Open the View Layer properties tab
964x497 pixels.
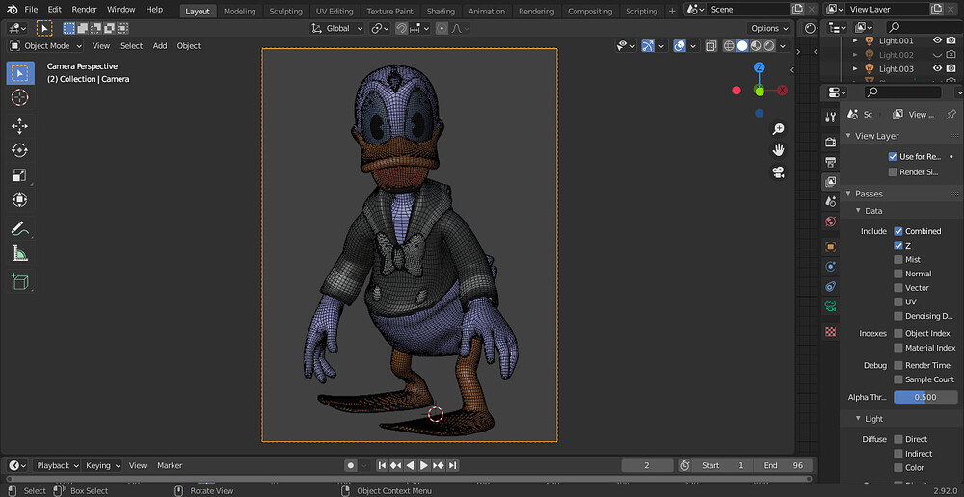[831, 181]
